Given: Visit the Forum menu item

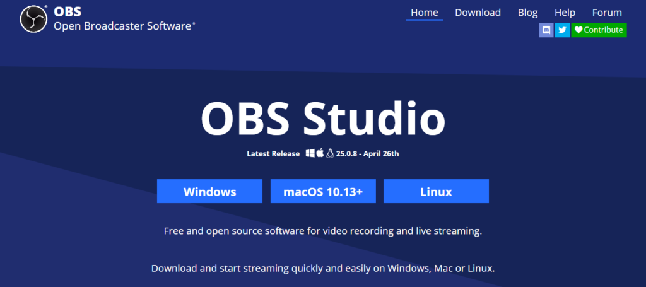Looking at the screenshot, I should pos(608,13).
